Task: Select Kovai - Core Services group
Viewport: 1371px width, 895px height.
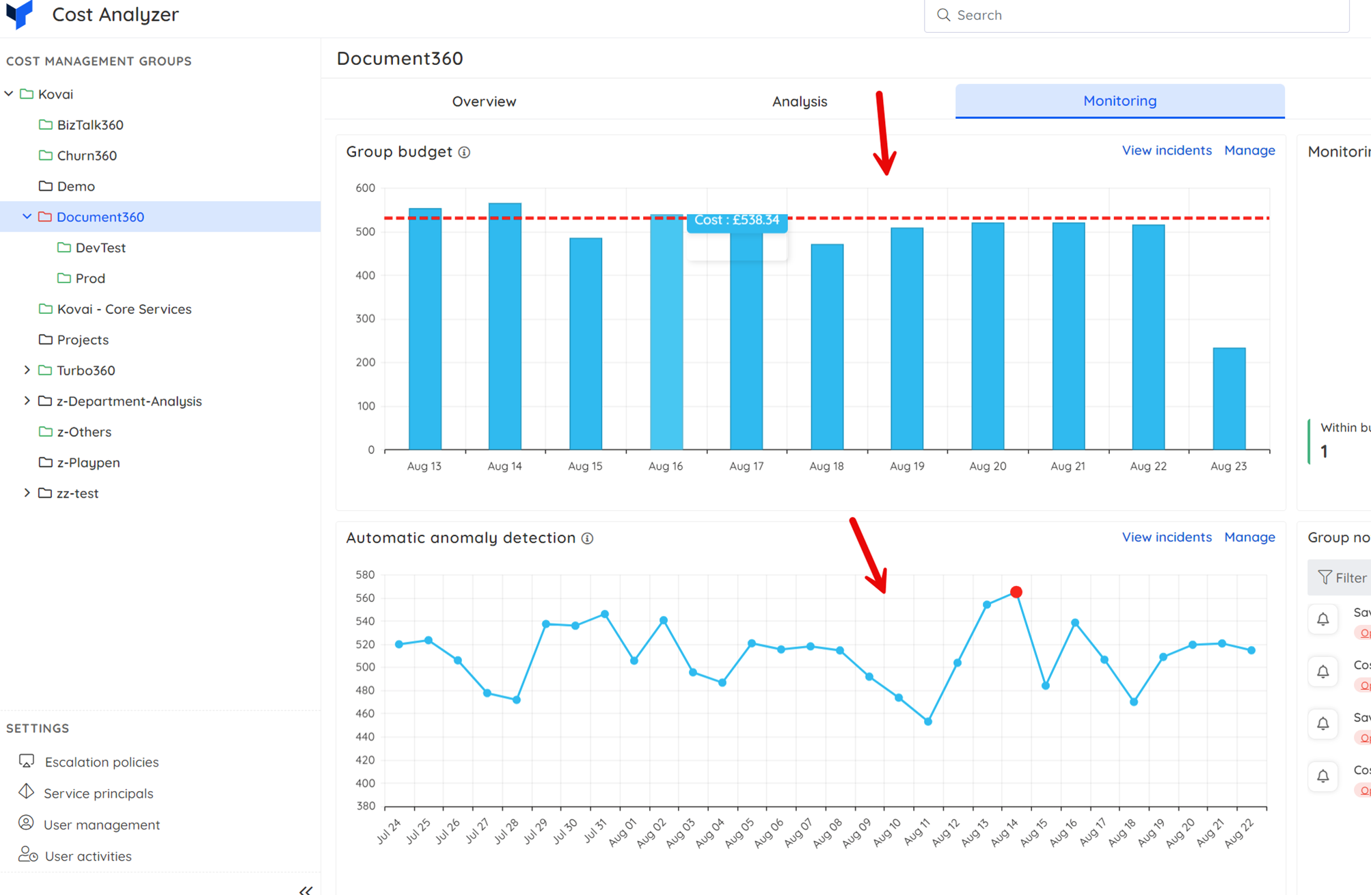Action: pos(124,309)
